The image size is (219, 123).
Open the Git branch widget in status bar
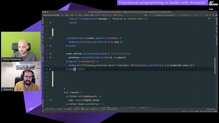coord(206,112)
